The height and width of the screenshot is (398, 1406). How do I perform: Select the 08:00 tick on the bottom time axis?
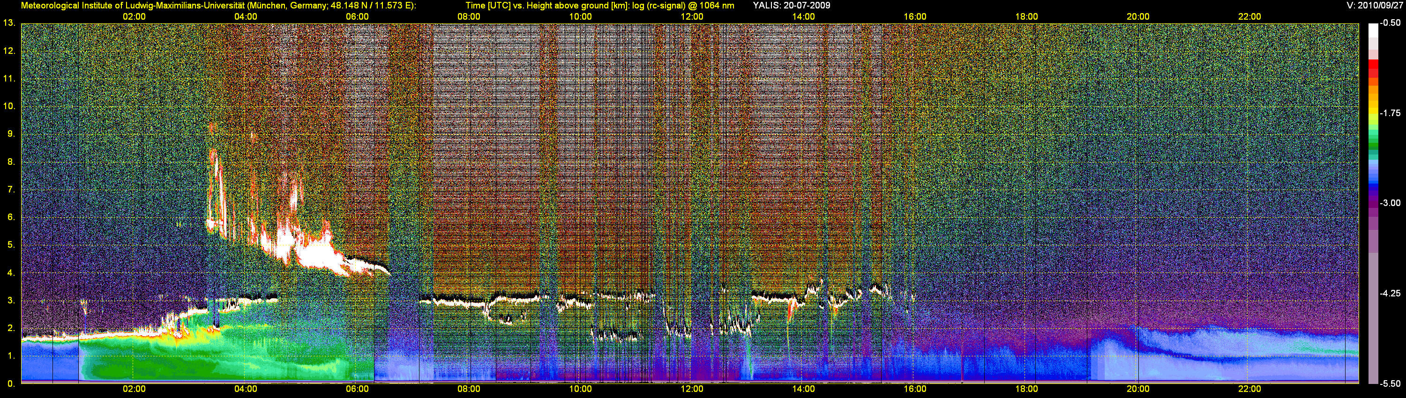click(x=468, y=389)
